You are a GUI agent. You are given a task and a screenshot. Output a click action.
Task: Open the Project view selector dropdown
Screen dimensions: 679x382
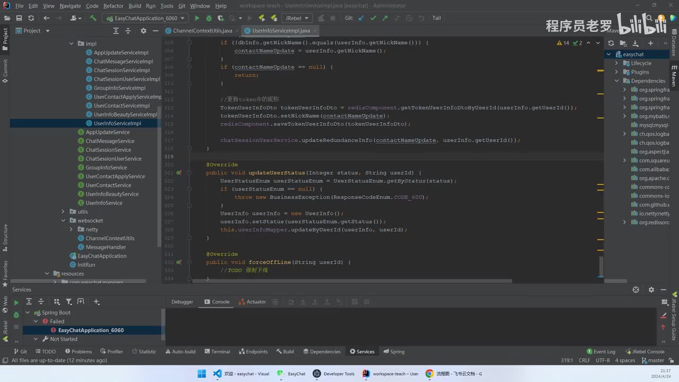(x=33, y=31)
